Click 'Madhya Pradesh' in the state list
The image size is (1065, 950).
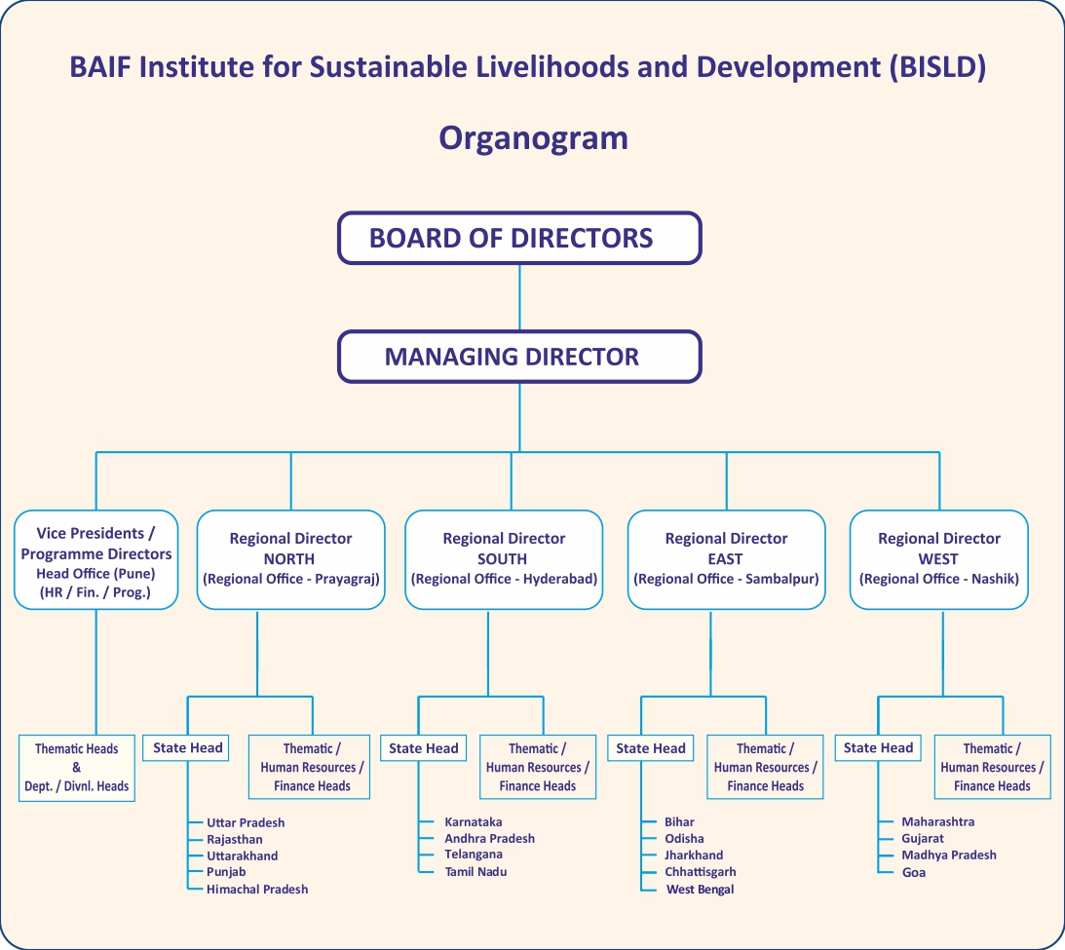pos(949,855)
